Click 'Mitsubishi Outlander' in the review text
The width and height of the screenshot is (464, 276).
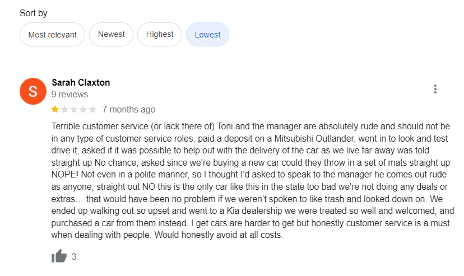pyautogui.click(x=359, y=138)
